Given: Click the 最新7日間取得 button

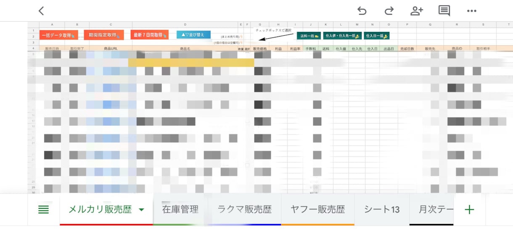Looking at the screenshot, I should tap(149, 35).
